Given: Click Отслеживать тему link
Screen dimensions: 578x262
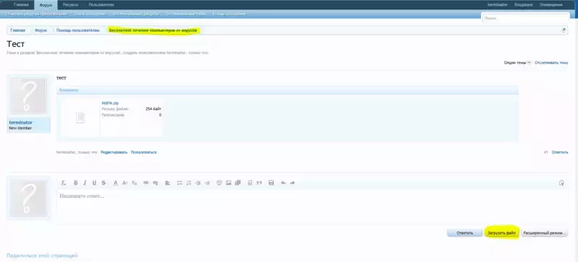Looking at the screenshot, I should coord(551,63).
